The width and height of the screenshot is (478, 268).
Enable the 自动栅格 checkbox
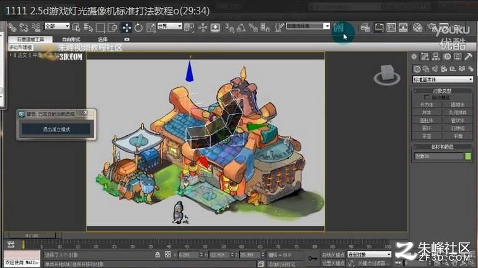[426, 97]
